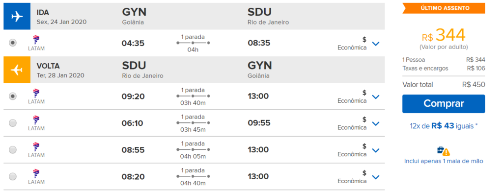Click the Inclui apenas 1 mala de mão link

pos(444,161)
